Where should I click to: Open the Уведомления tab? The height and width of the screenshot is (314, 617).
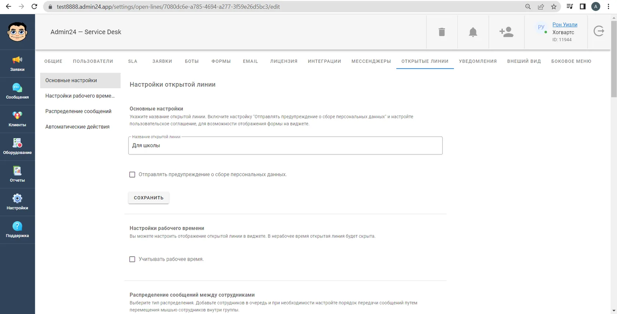pos(478,61)
